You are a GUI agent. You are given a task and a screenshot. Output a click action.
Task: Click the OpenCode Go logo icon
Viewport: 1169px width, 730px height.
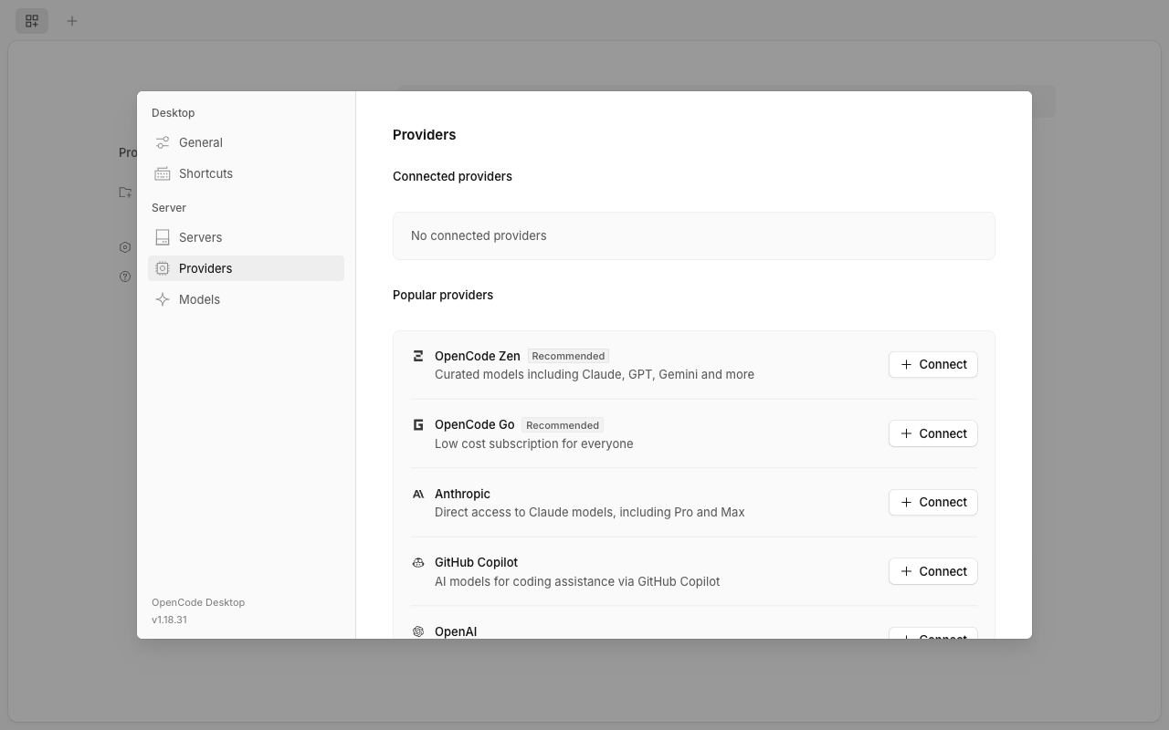[x=418, y=424]
